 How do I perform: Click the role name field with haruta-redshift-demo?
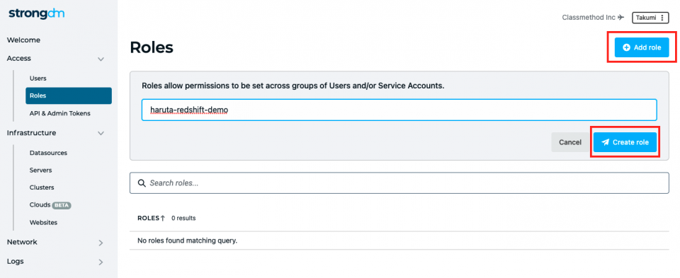click(x=399, y=110)
